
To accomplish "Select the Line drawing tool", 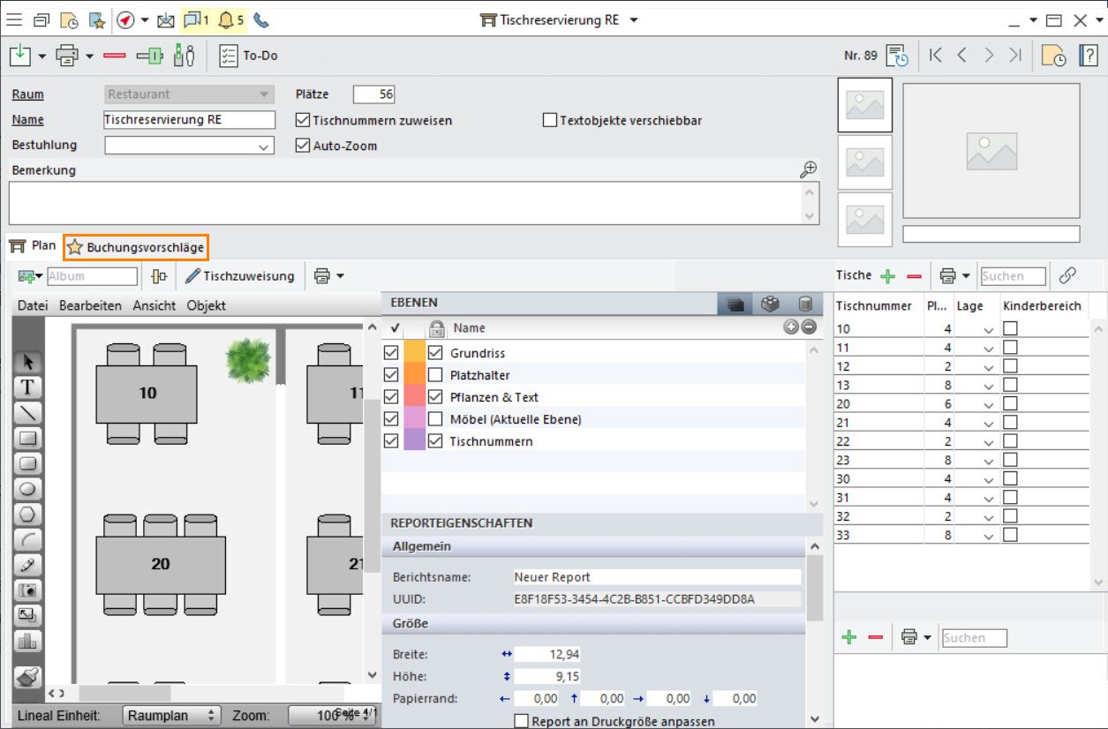I will [27, 412].
